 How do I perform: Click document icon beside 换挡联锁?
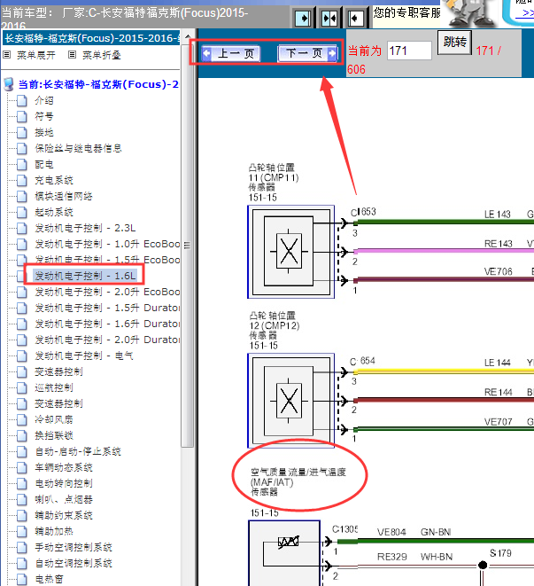[22, 435]
